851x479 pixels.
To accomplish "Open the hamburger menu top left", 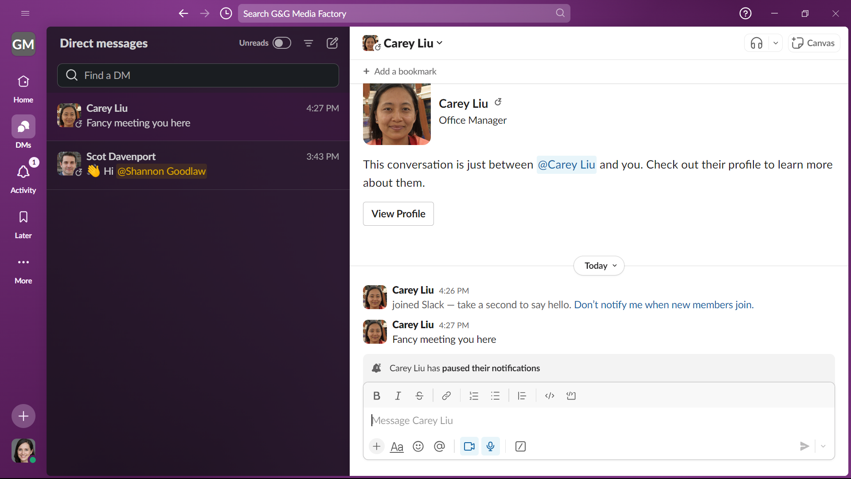I will pos(25,13).
